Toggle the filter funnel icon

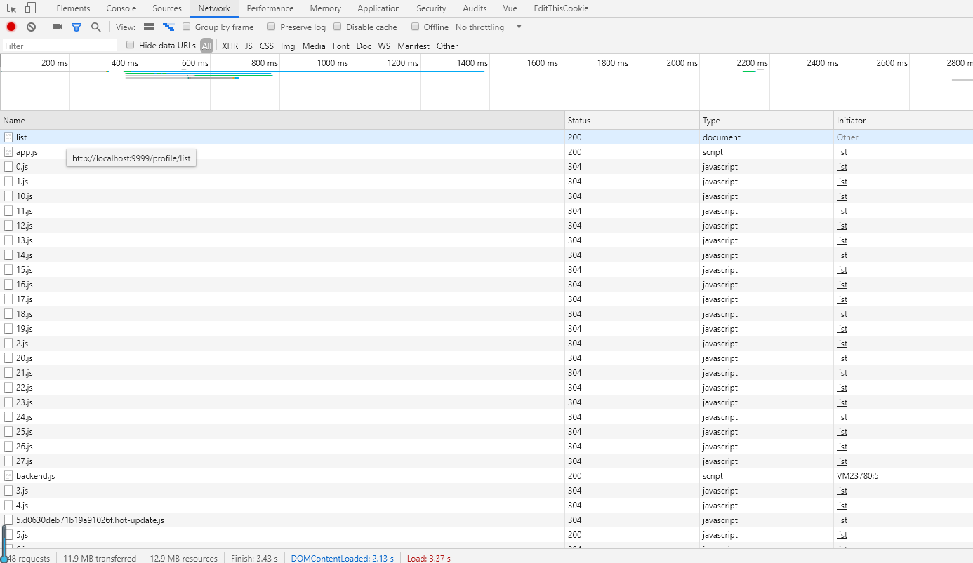click(77, 27)
